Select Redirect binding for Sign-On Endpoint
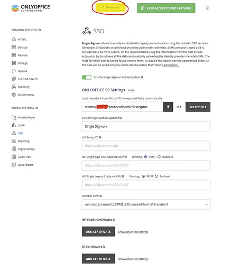The image size is (231, 264). 159,157
